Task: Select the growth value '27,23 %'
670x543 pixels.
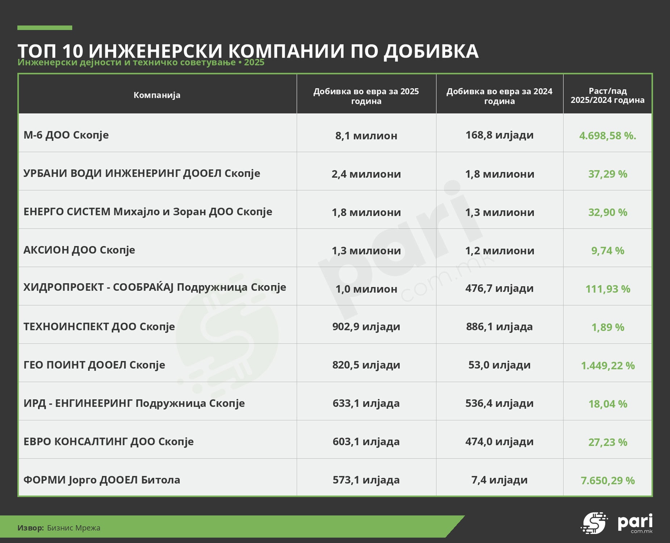Action: click(608, 443)
